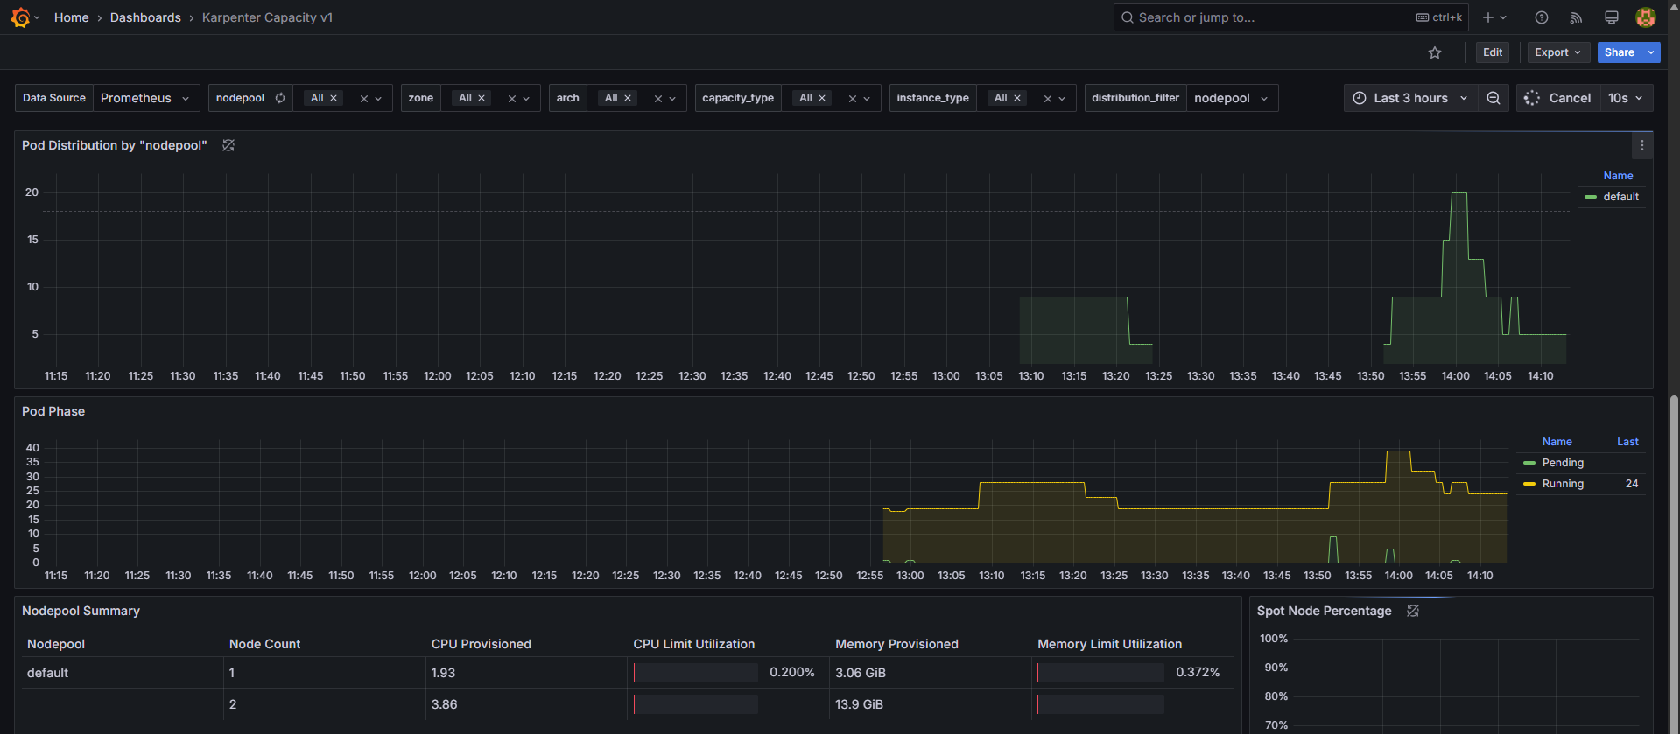Remove the All chip in arch filter

[x=628, y=98]
